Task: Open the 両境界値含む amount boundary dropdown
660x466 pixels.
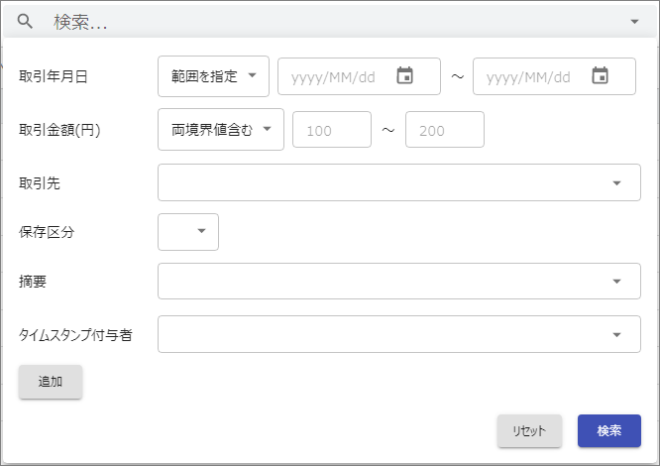Action: (221, 129)
